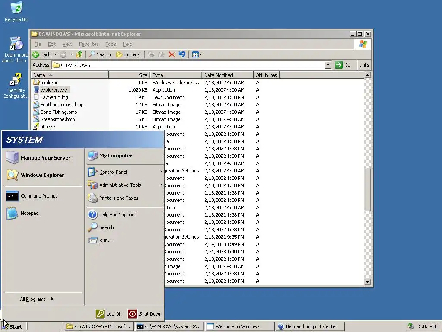Click the Log Off button
This screenshot has width=442, height=332.
click(x=109, y=314)
